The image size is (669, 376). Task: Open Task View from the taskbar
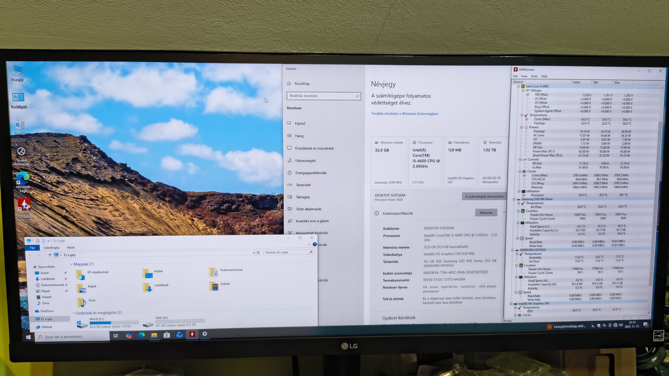(116, 335)
